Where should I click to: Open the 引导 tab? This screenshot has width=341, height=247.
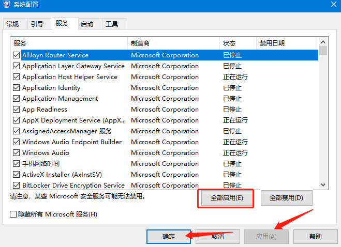pyautogui.click(x=37, y=24)
